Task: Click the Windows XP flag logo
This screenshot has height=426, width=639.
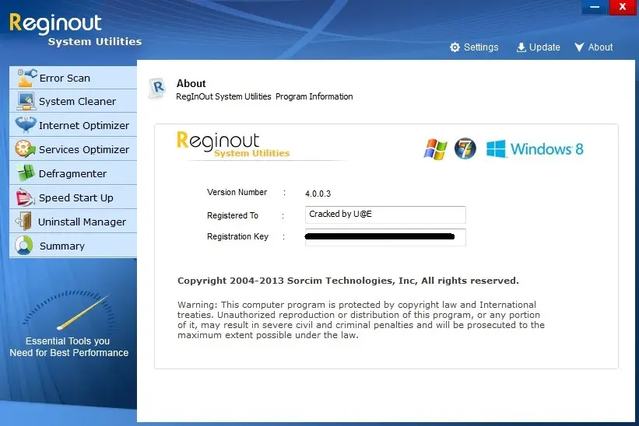Action: (435, 149)
